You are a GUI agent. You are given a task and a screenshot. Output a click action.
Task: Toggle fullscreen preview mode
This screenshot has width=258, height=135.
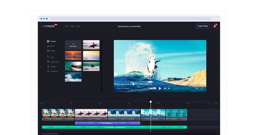coord(202,88)
